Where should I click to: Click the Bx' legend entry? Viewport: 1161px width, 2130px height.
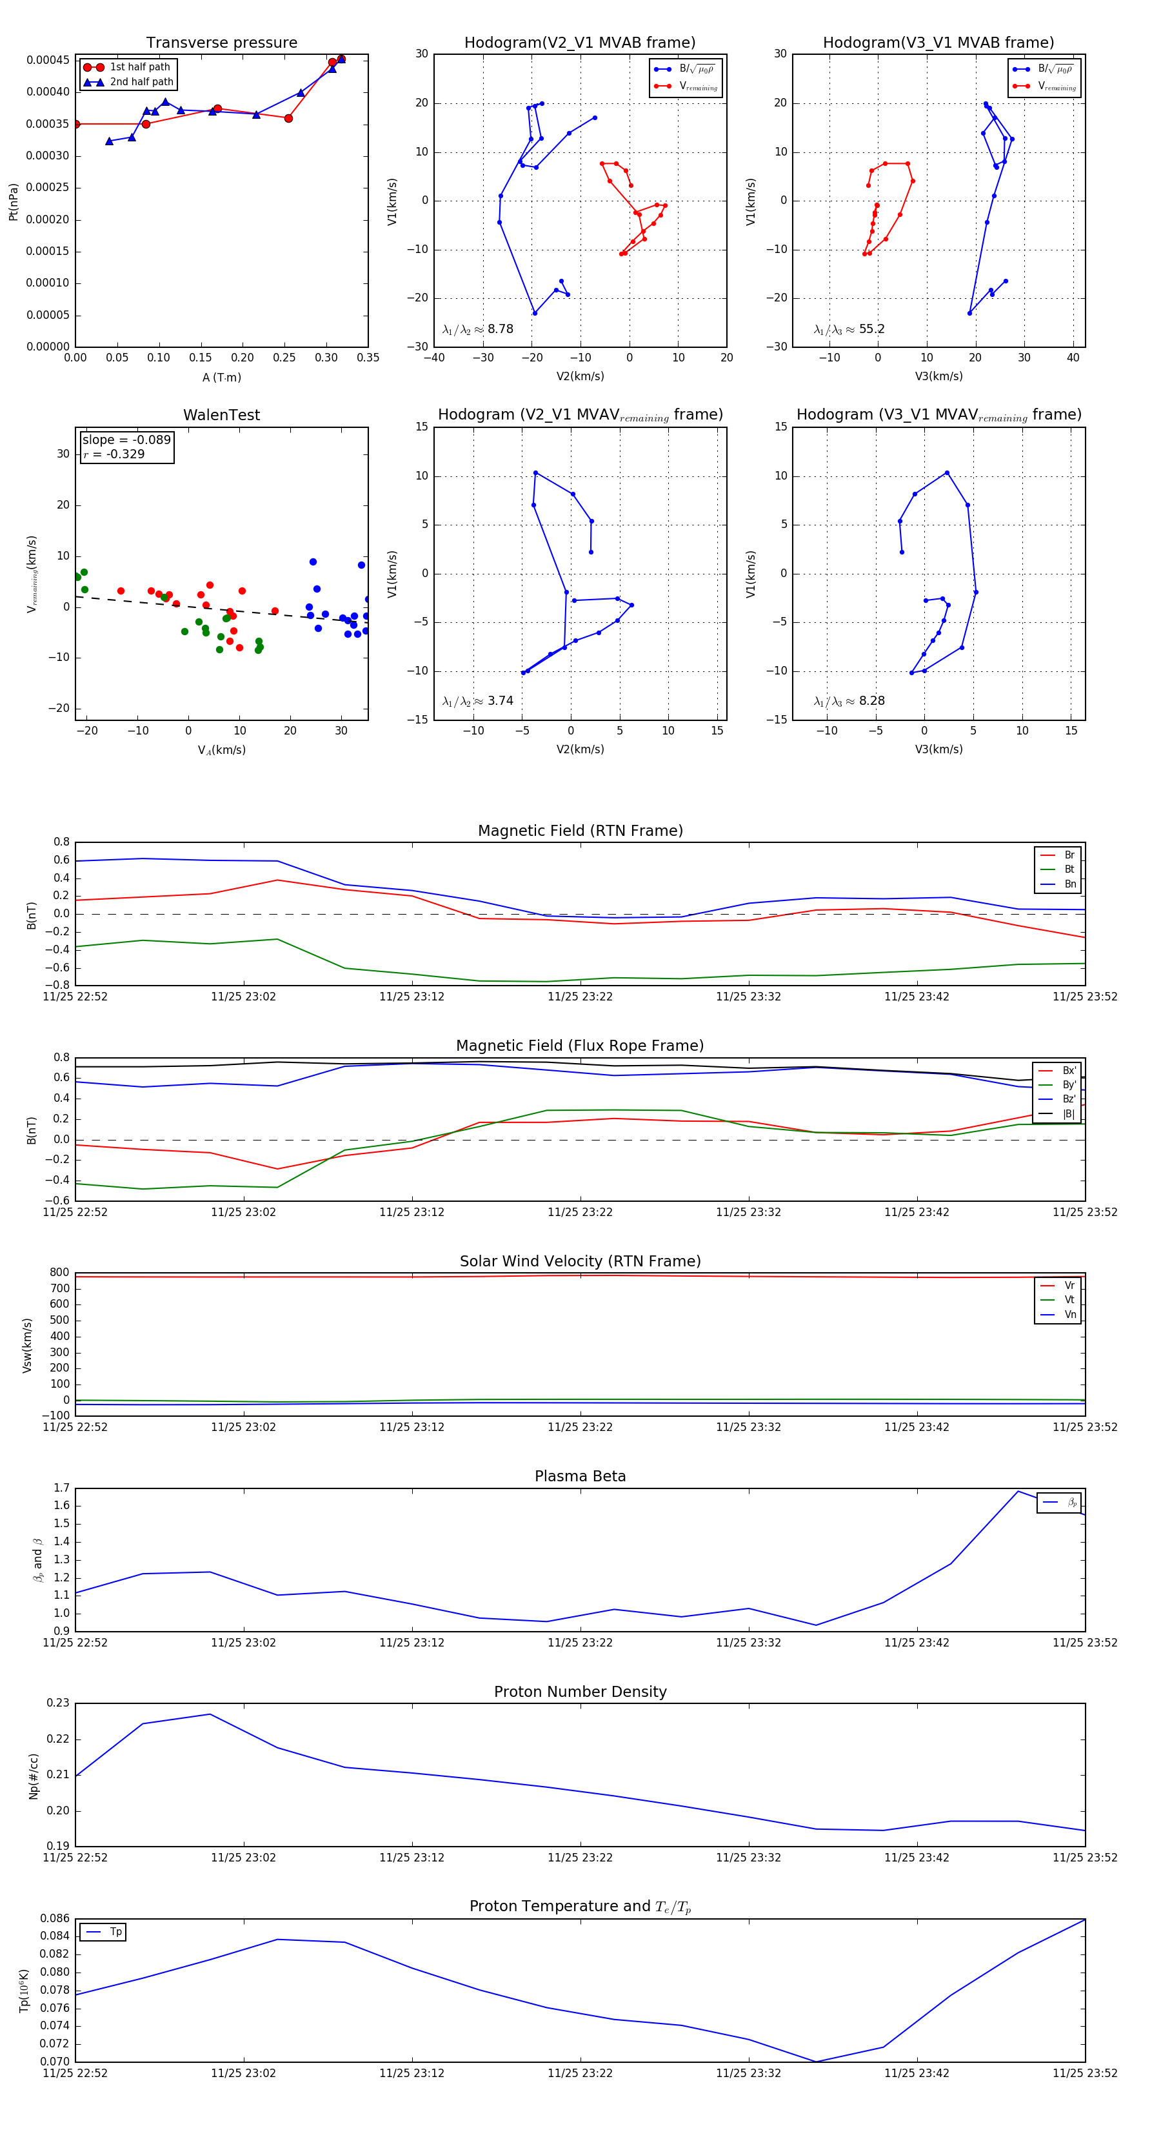1058,1070
